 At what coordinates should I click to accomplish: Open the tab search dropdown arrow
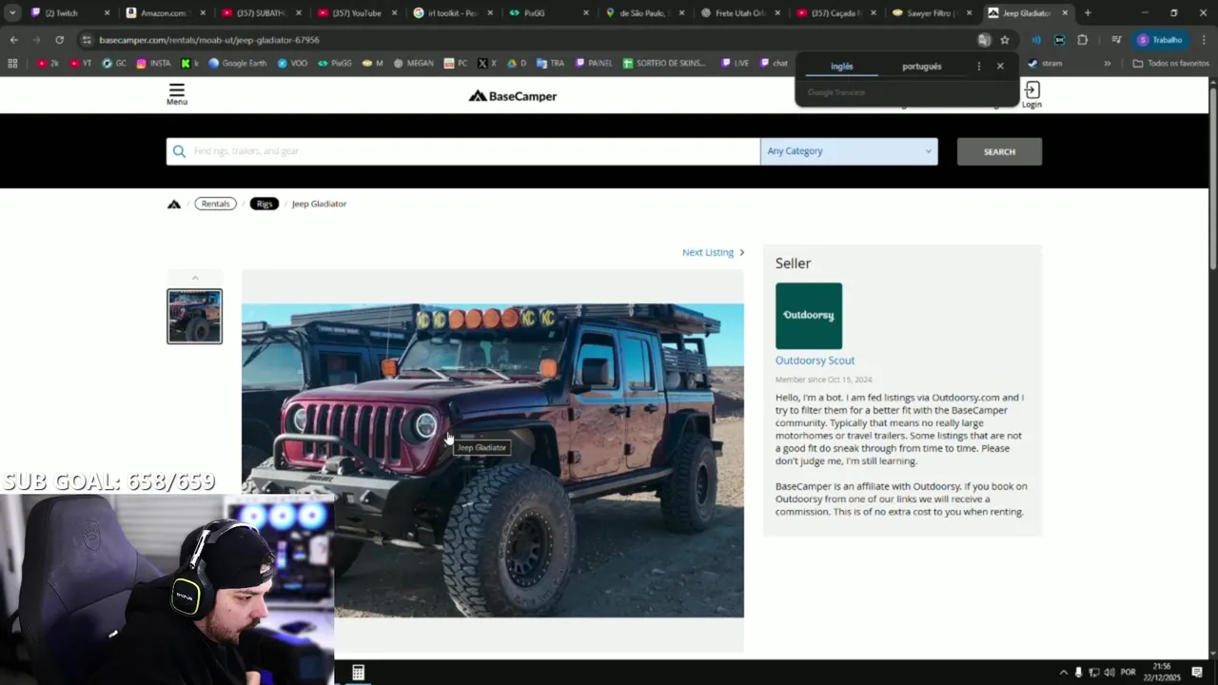click(x=12, y=13)
